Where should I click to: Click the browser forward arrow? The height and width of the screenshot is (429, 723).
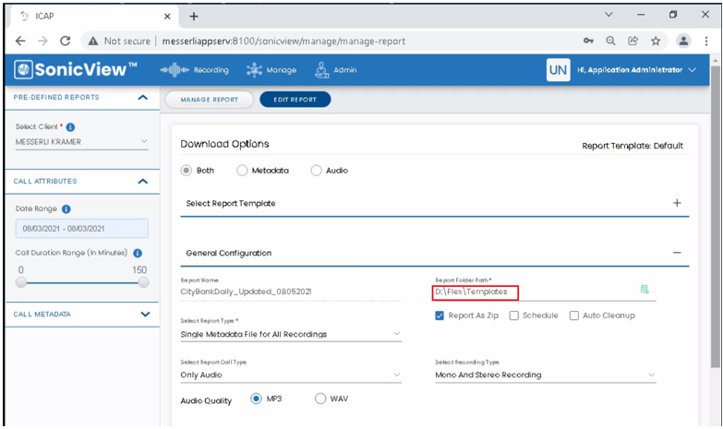coord(42,41)
